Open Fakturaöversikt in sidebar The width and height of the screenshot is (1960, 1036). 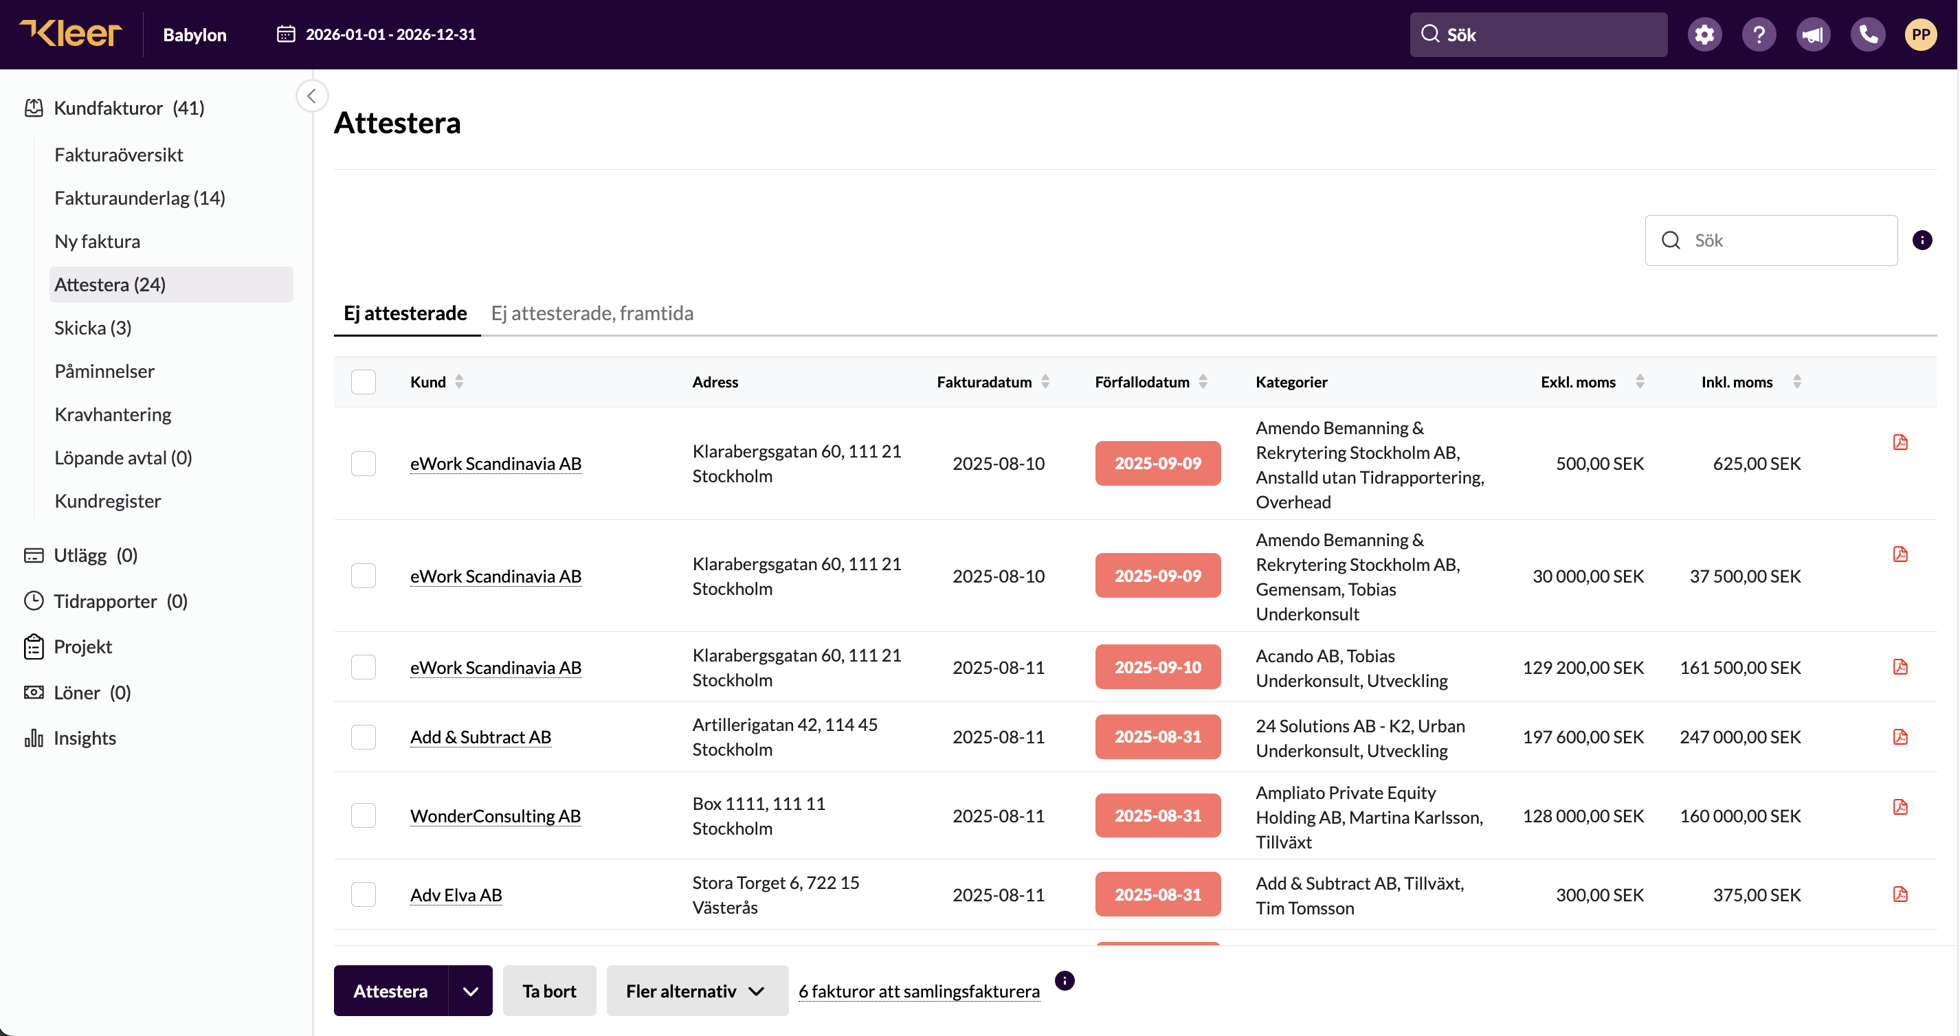[x=119, y=155]
